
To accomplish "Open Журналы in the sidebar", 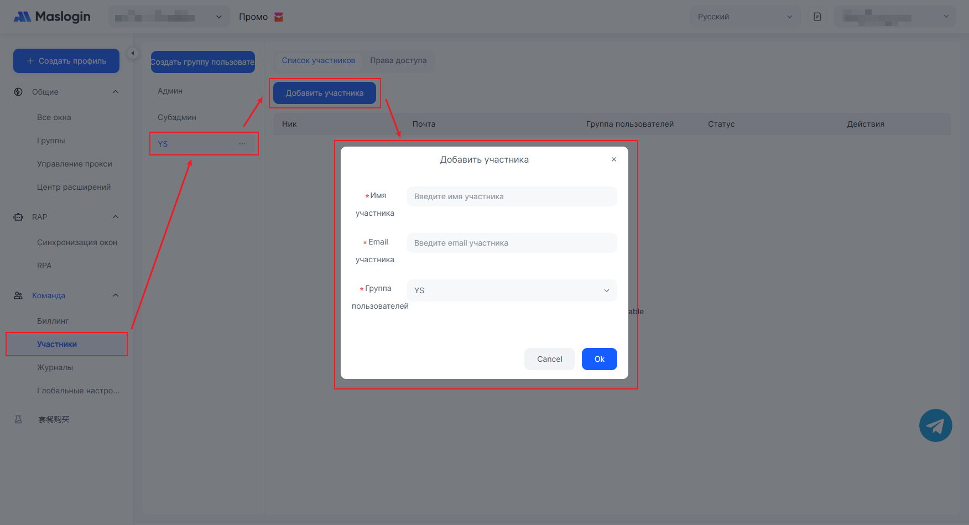I will [55, 367].
